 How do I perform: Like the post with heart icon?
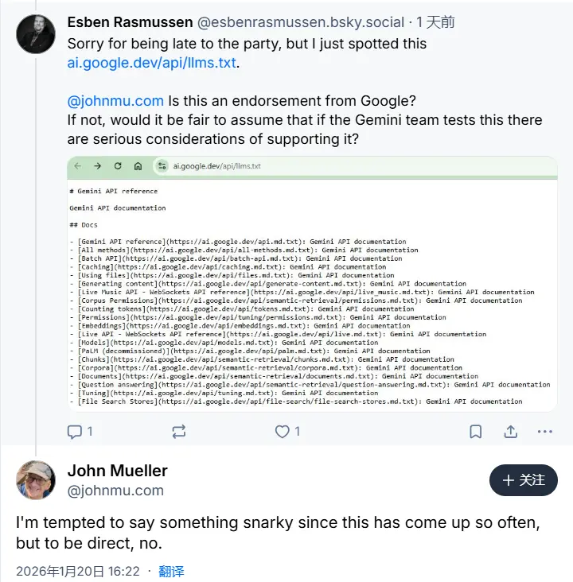283,432
